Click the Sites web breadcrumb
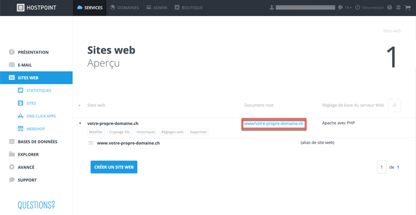This screenshot has height=215, width=416. [392, 31]
